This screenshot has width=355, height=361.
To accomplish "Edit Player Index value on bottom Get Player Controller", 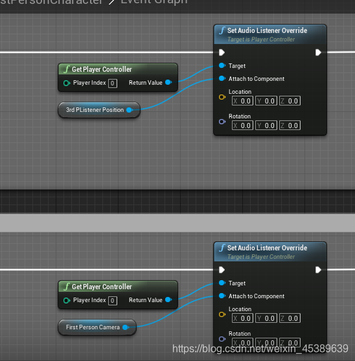I will pos(113,300).
